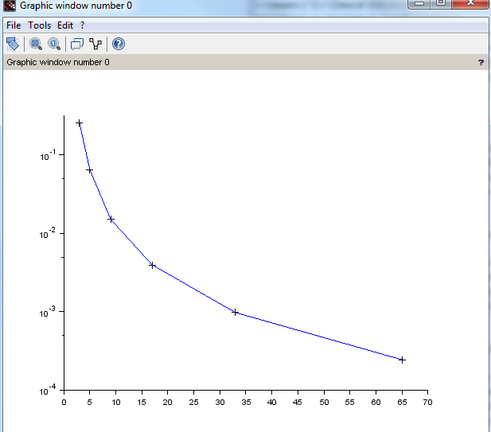
Task: Click x-axis tick label 45
Action: click(x=298, y=403)
